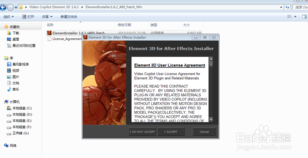Open the address bar history dropdown
308x158 pixels.
pyautogui.click(x=281, y=7)
